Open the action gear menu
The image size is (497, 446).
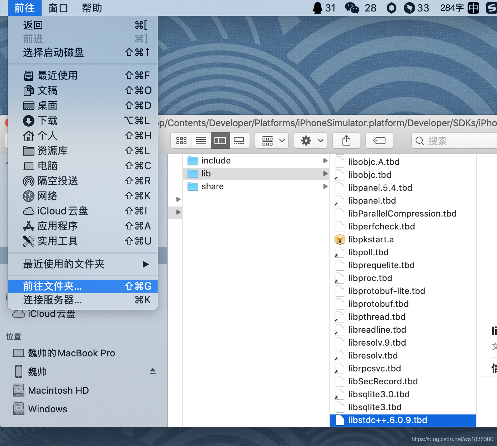pos(311,141)
